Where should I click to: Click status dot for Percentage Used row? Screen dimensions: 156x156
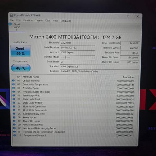click(x=14, y=95)
